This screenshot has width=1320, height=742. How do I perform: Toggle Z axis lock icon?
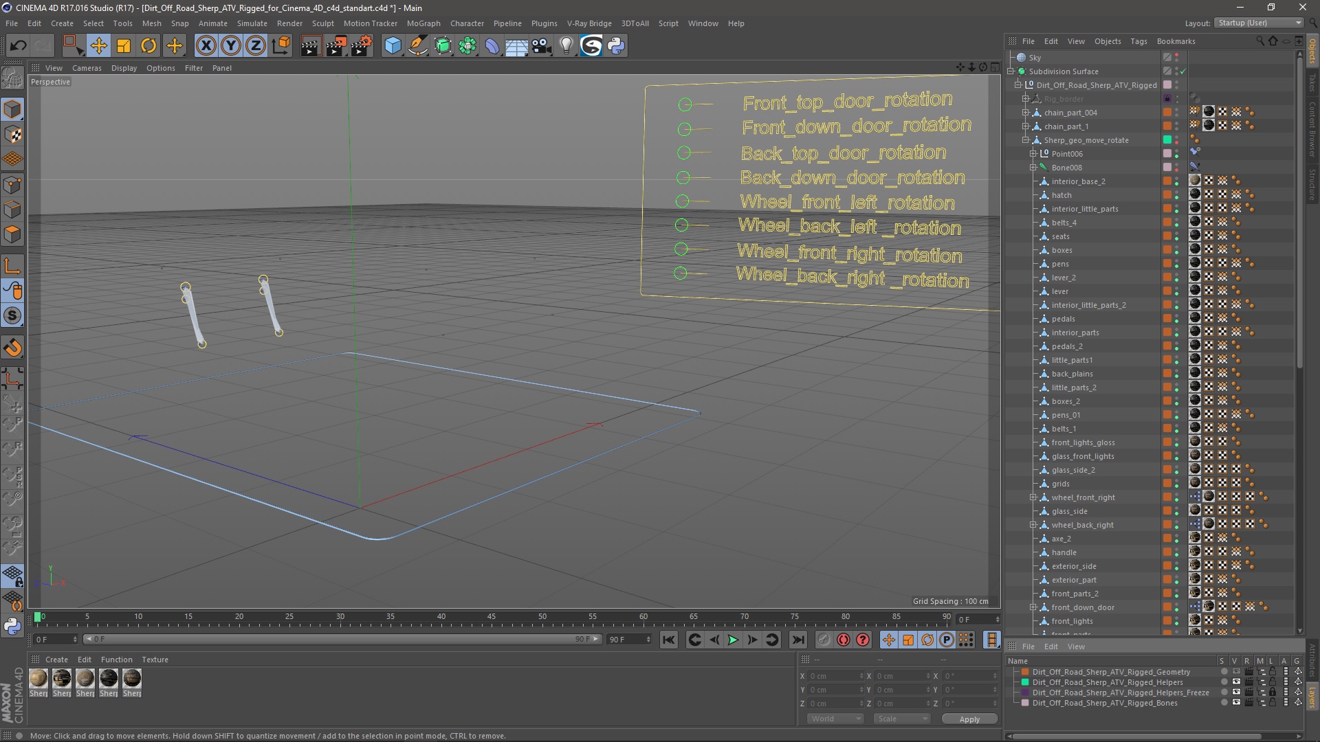(256, 46)
